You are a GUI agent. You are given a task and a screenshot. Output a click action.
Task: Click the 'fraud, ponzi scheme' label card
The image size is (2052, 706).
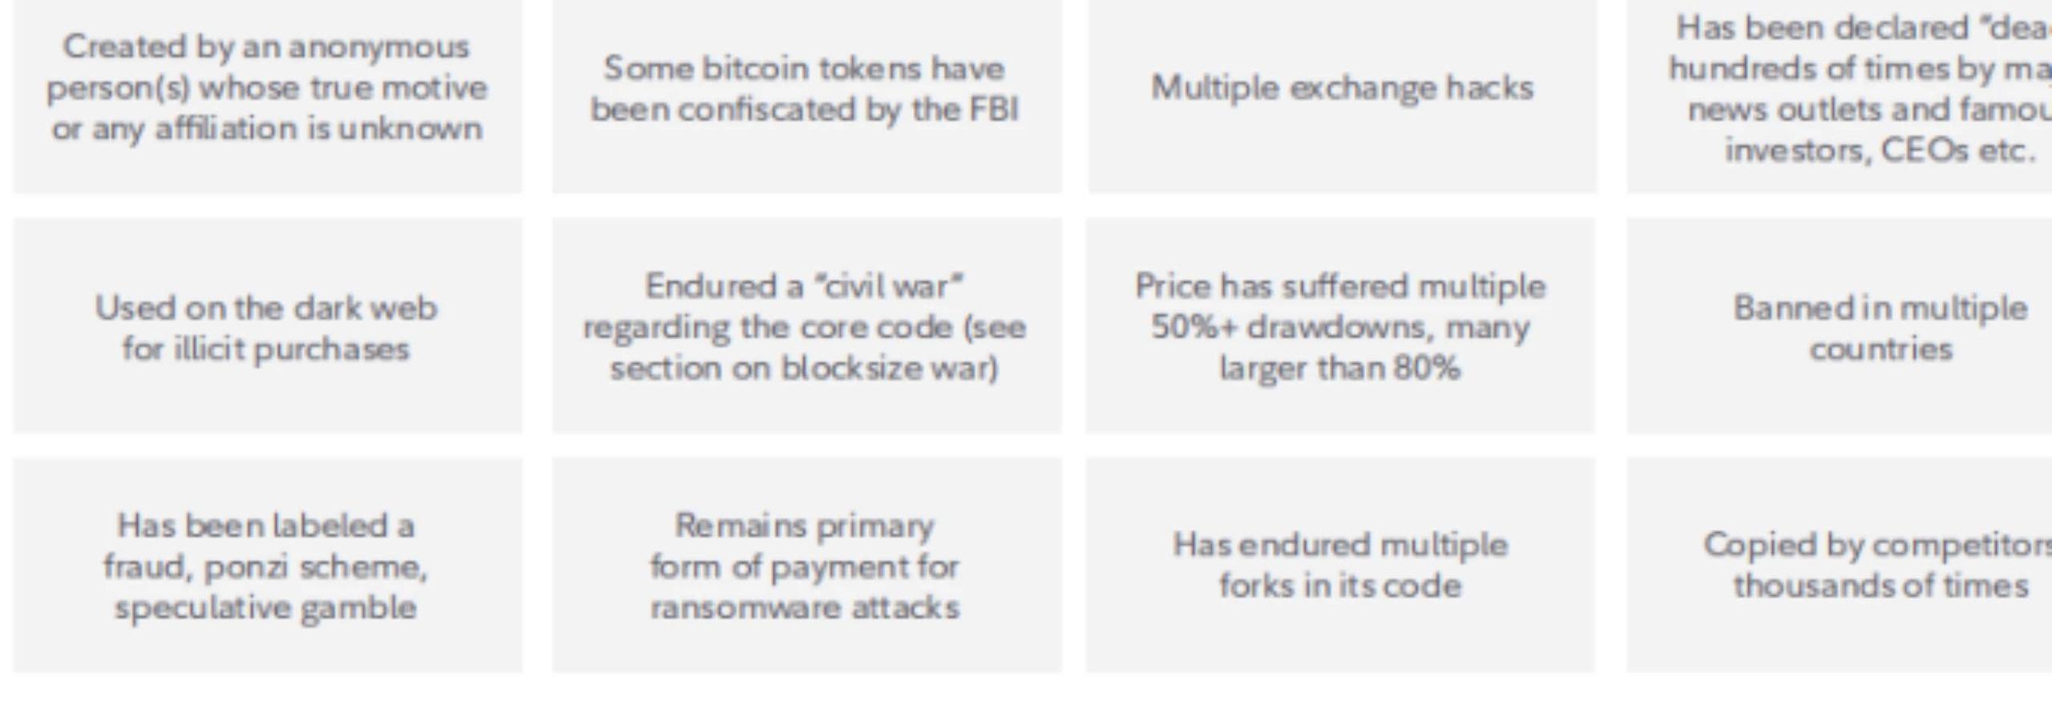click(266, 566)
